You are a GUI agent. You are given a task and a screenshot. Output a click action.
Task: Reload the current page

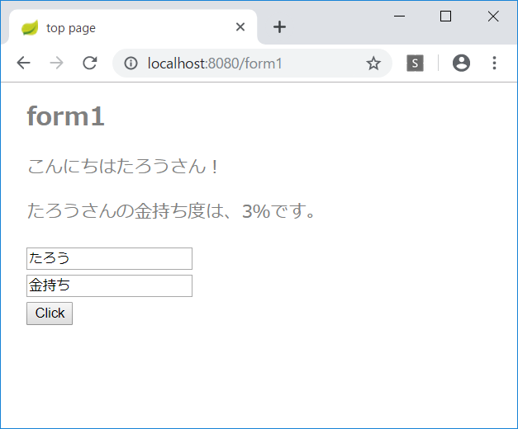(x=90, y=64)
